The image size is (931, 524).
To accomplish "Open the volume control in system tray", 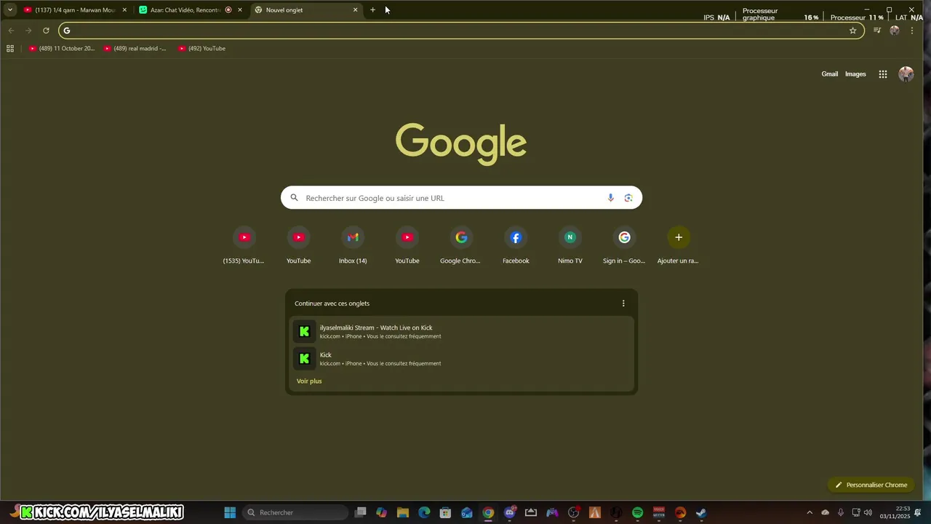I will coord(868,512).
